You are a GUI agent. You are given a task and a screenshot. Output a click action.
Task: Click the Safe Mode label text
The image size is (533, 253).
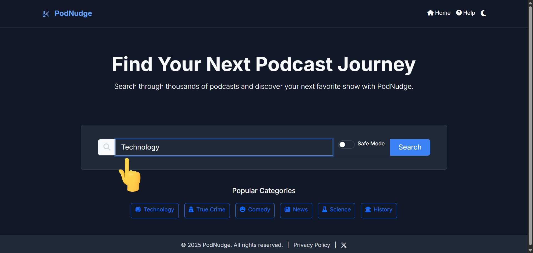(371, 144)
